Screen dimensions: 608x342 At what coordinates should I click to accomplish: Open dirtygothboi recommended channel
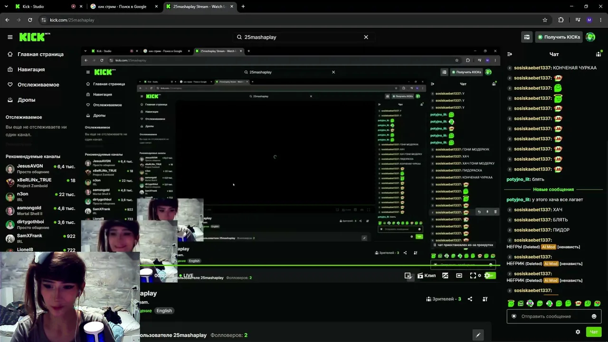[40, 224]
